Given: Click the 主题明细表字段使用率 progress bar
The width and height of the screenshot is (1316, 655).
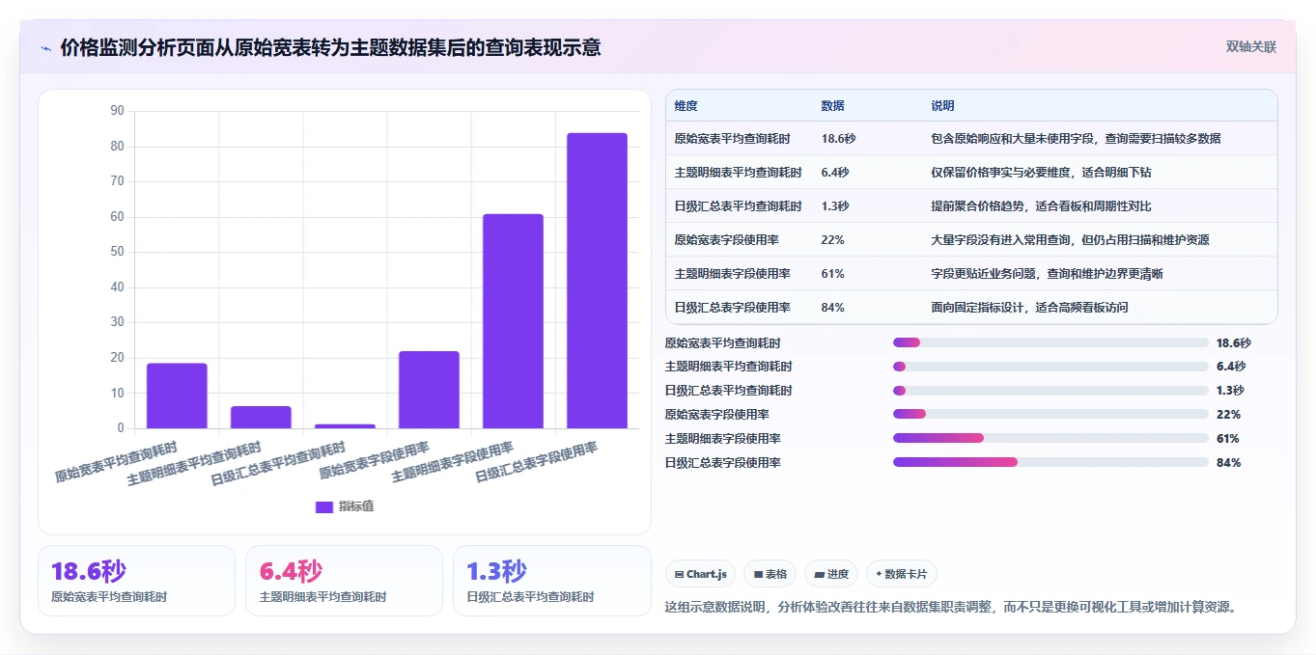Looking at the screenshot, I should [x=1050, y=438].
